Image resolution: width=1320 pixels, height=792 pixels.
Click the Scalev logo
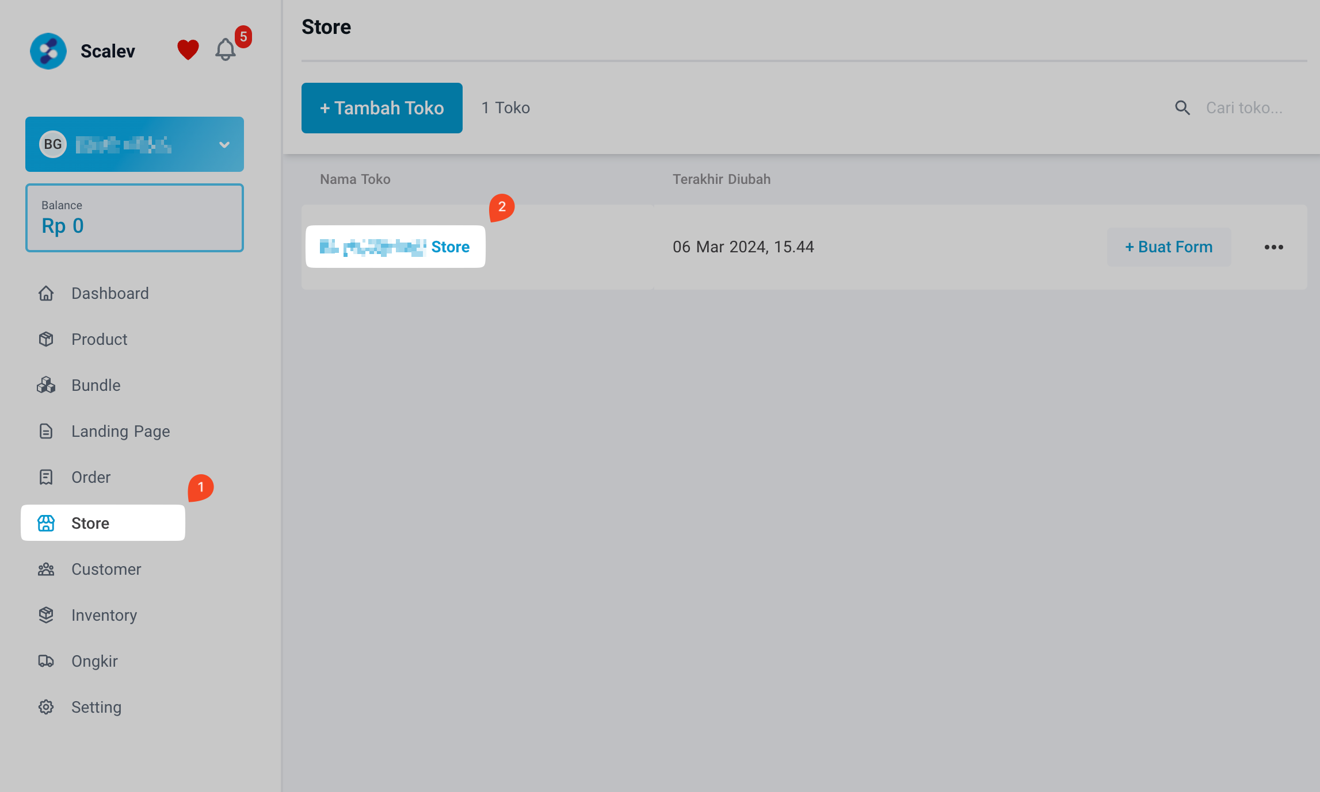[x=48, y=51]
